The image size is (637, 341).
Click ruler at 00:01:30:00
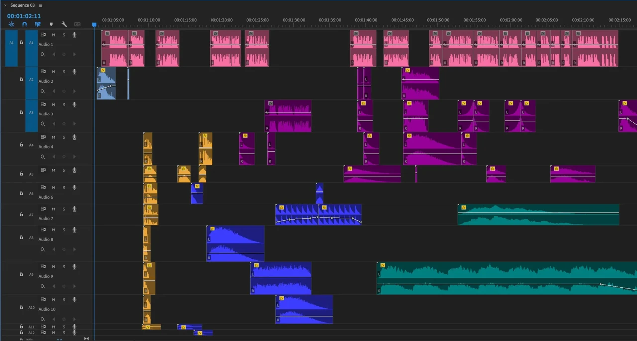click(x=294, y=20)
